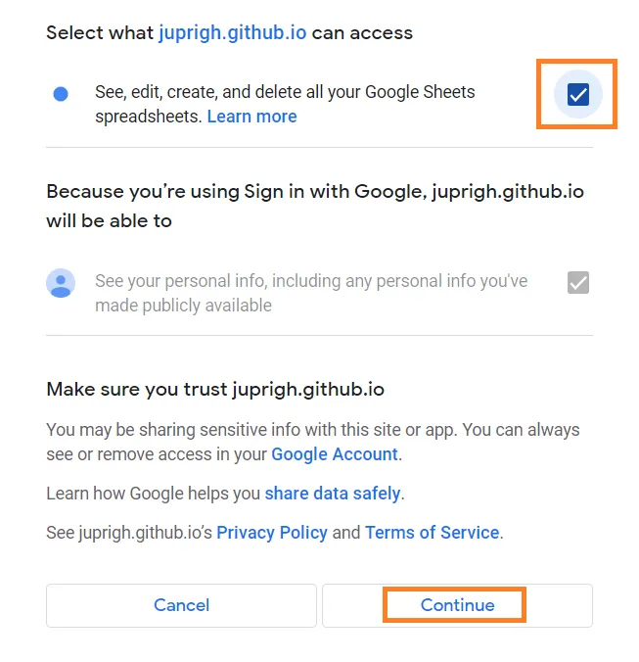
Task: Open the Learn more link
Action: point(251,117)
